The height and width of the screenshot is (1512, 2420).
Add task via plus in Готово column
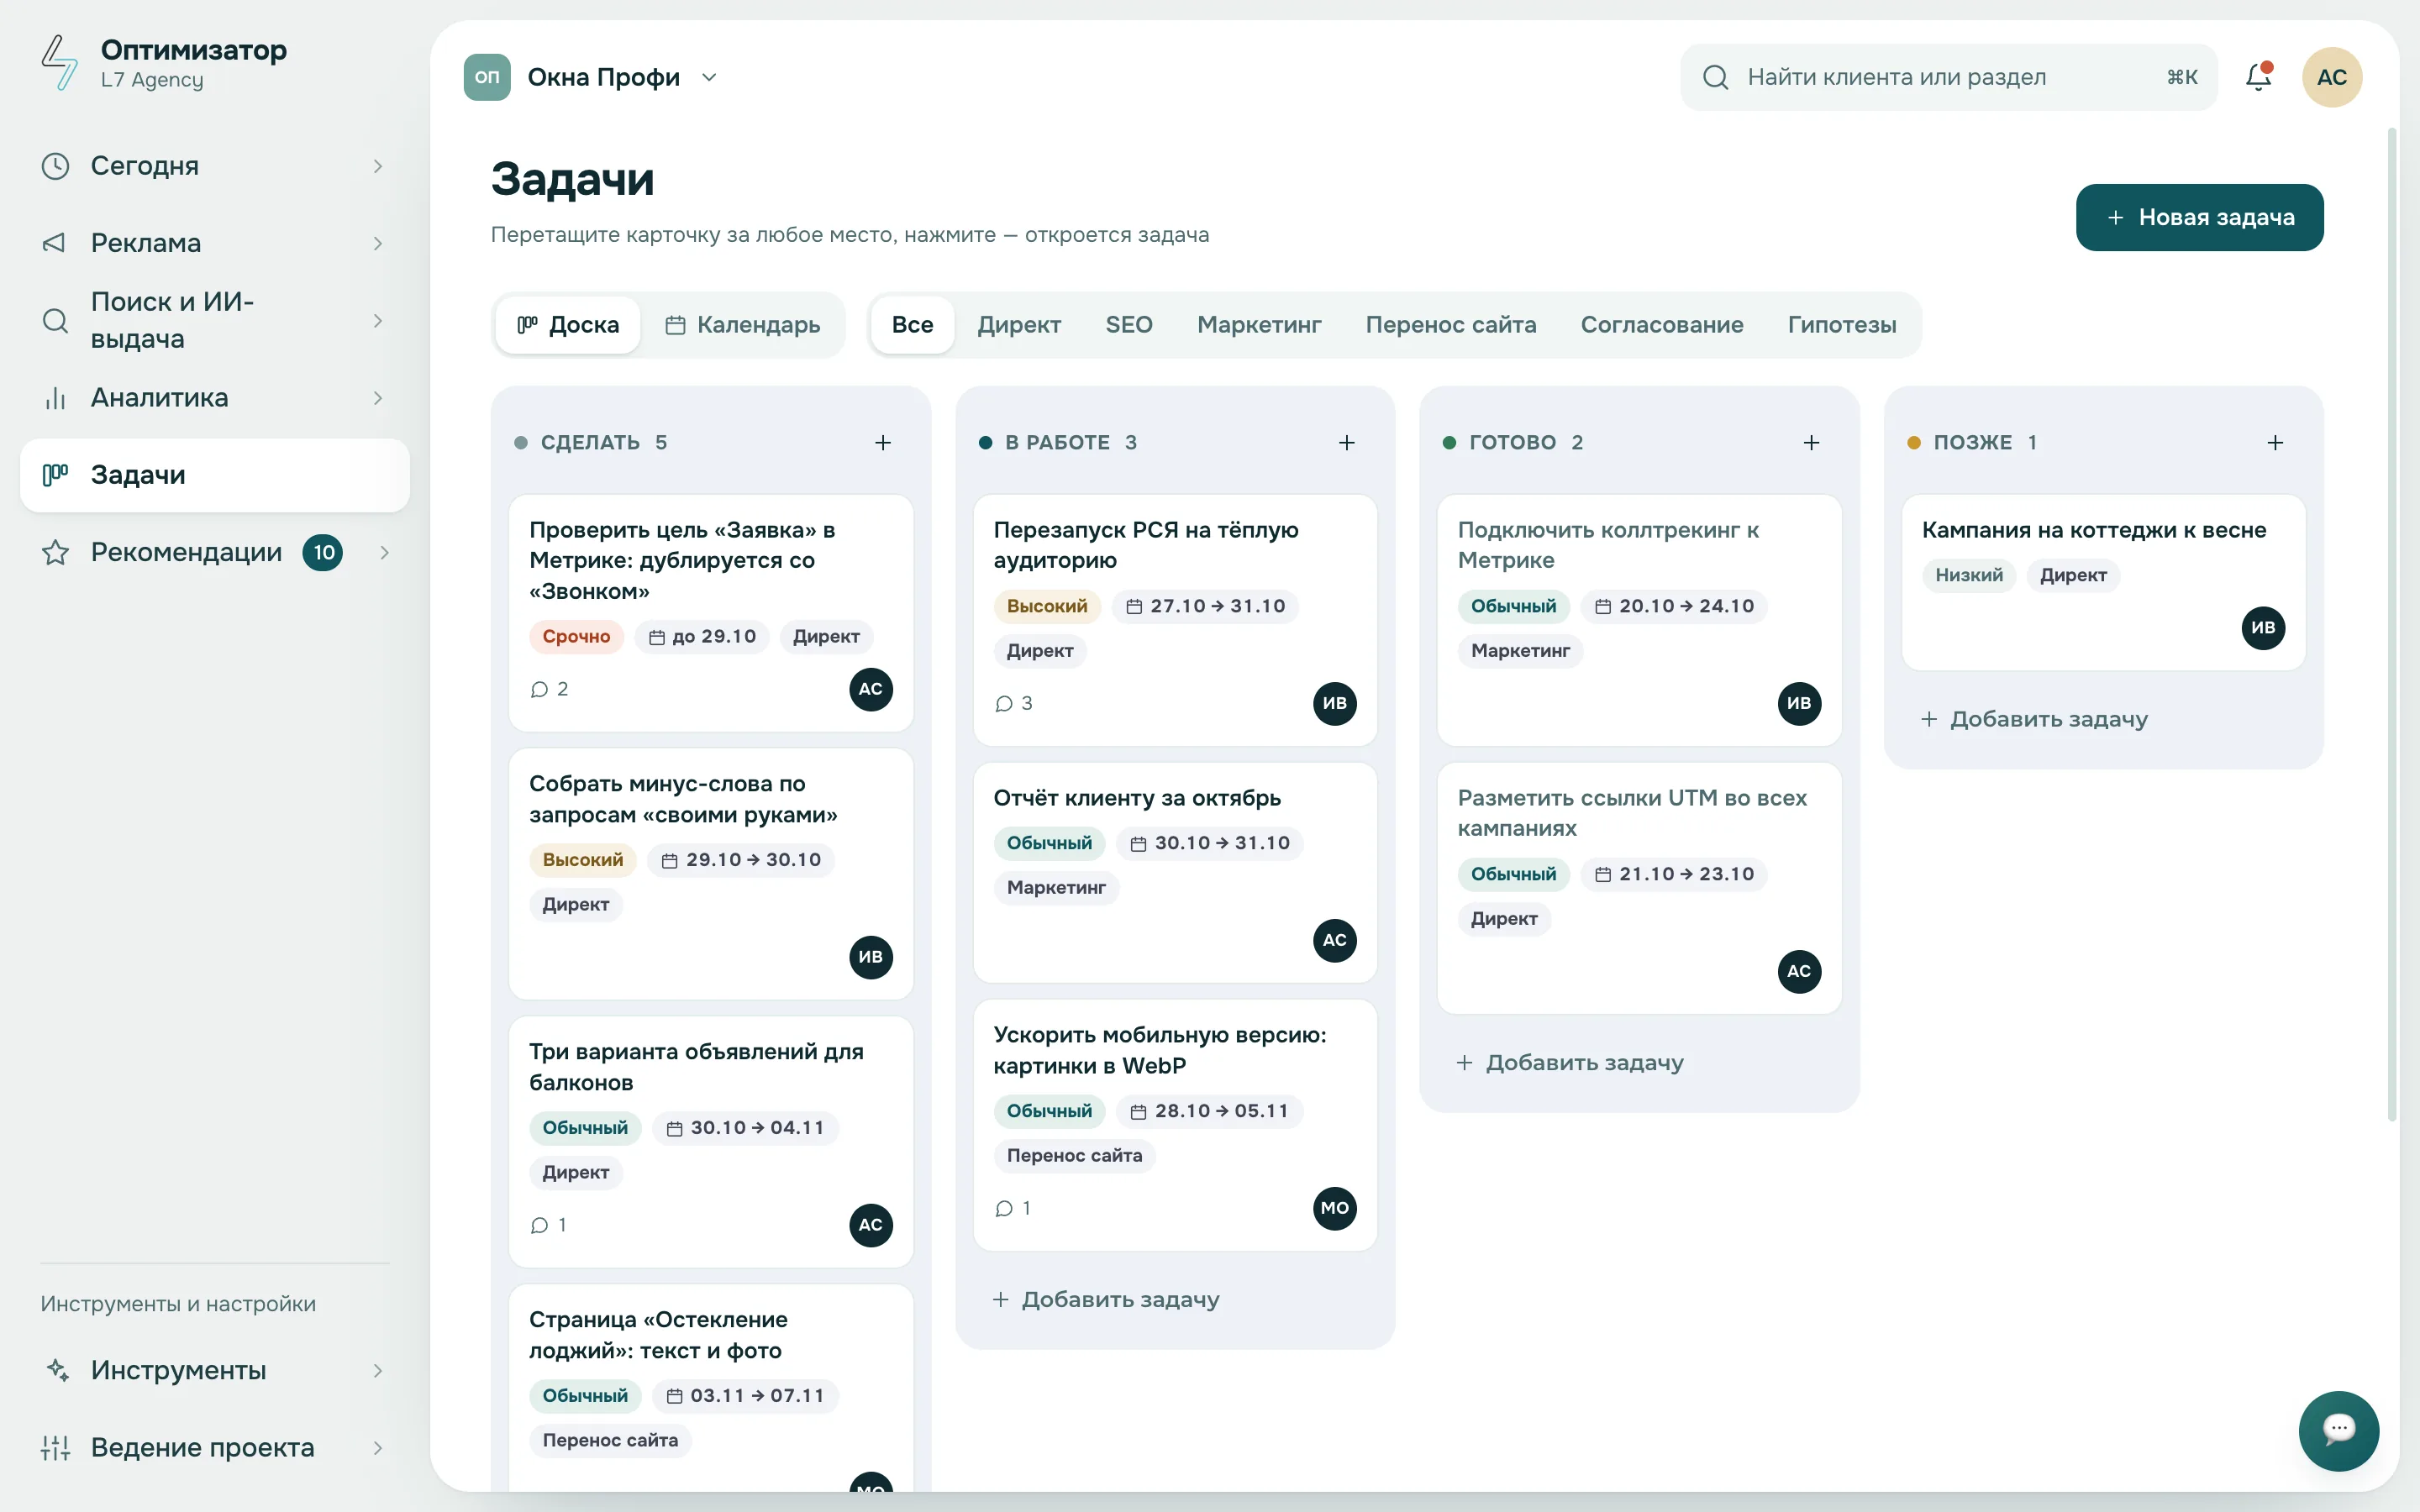[x=1811, y=442]
